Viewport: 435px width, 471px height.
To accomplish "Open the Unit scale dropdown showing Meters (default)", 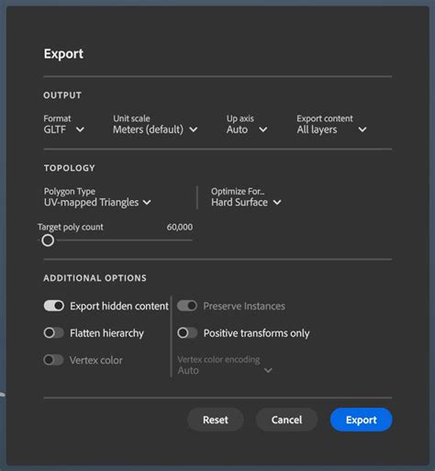I will (x=155, y=129).
